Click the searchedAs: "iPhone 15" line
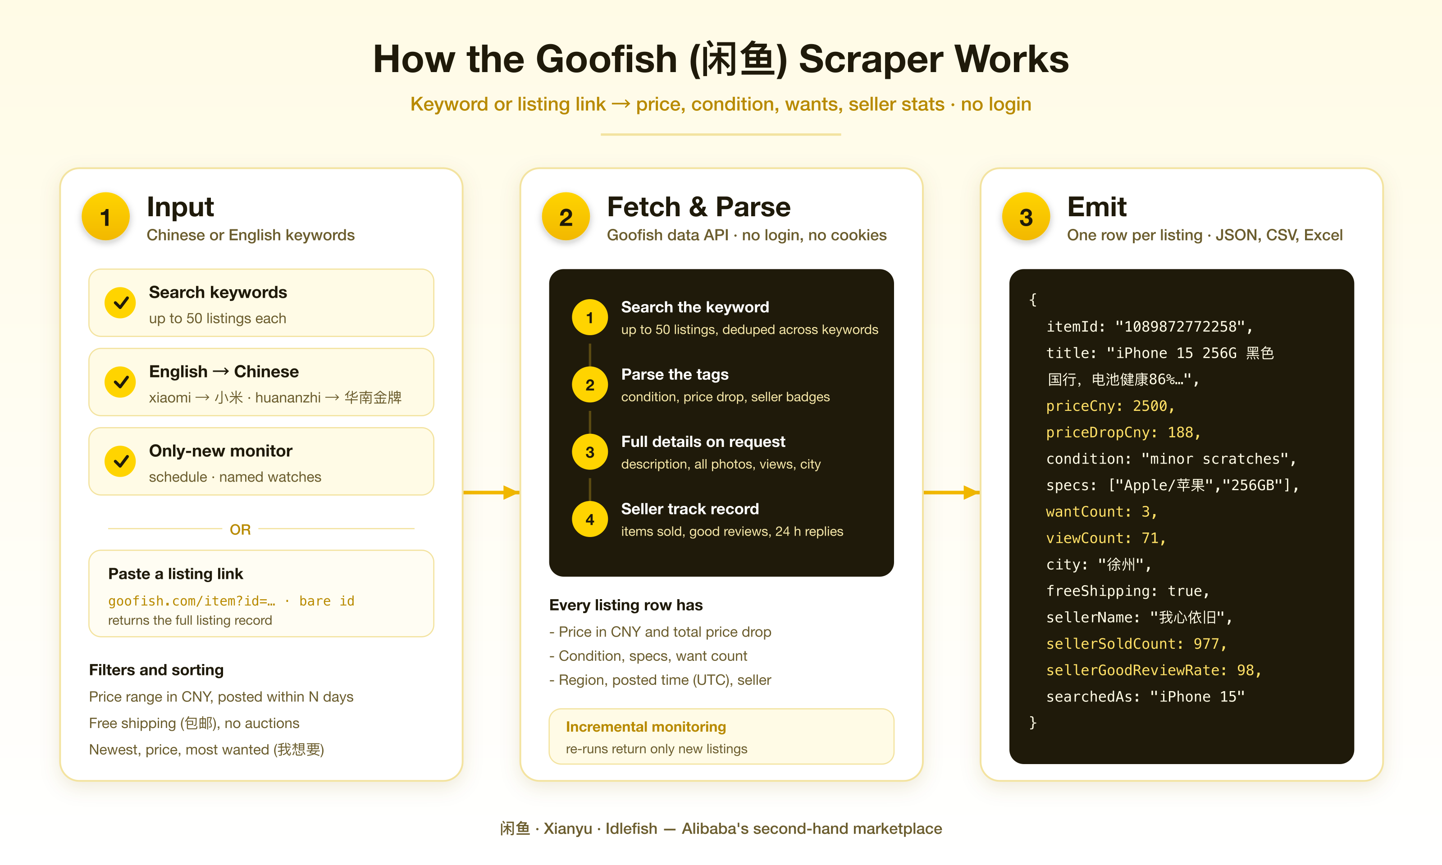 (x=1145, y=697)
